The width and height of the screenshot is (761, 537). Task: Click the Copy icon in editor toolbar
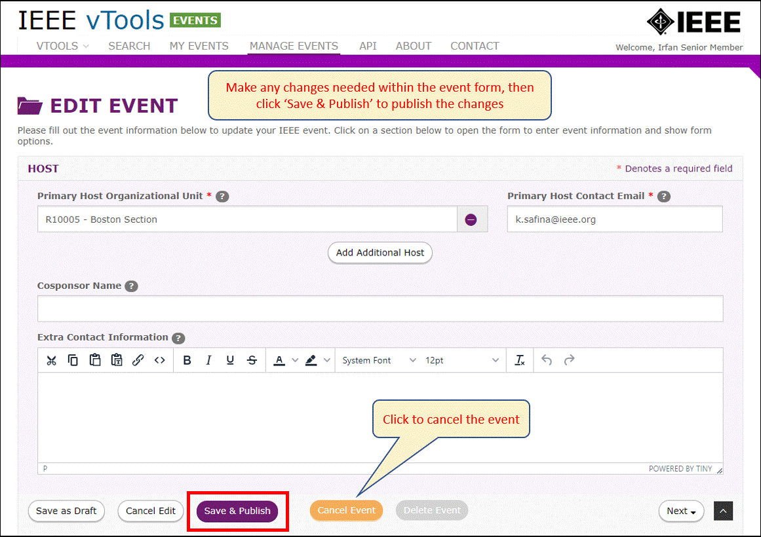coord(73,360)
